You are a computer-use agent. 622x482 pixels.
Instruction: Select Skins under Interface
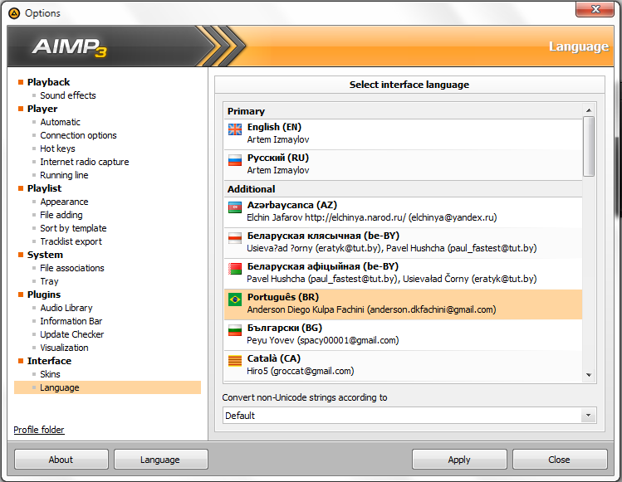tap(50, 374)
